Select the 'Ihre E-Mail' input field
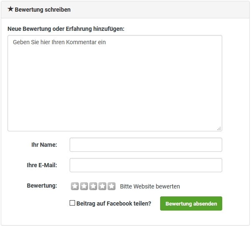This screenshot has height=226, width=251. tap(146, 165)
